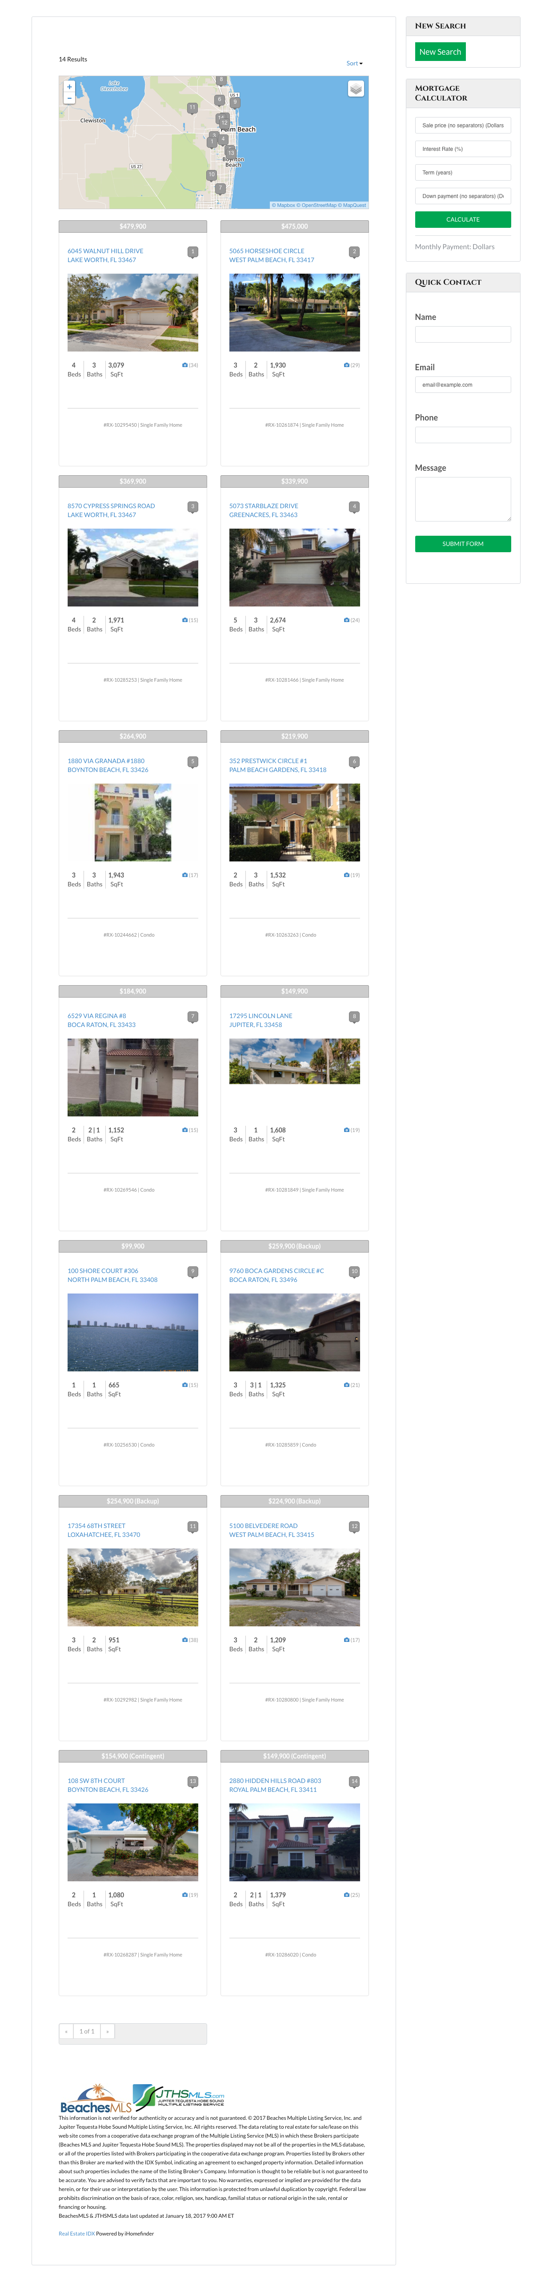Image resolution: width=549 pixels, height=2284 pixels.
Task: Open 8570 Cypress Springs Road listing link
Action: tap(111, 506)
